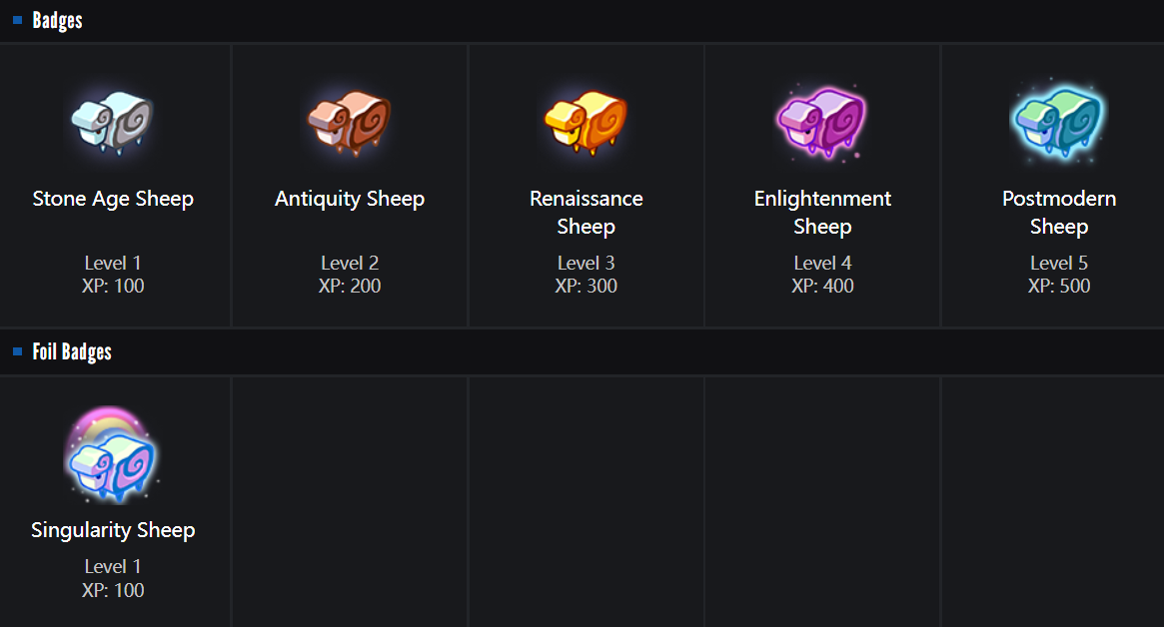Click the blue square beside Foil Badges

pos(18,351)
